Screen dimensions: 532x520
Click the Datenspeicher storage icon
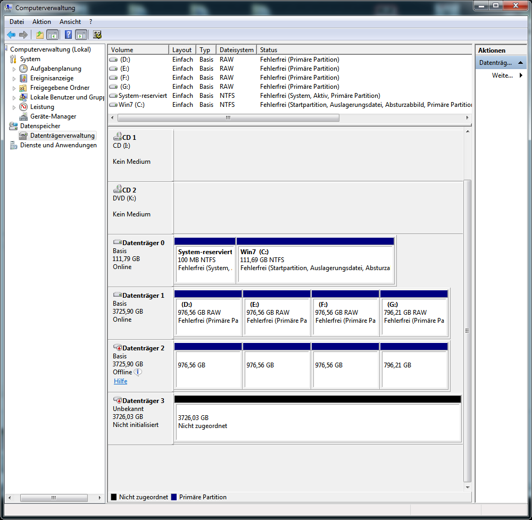(x=13, y=126)
